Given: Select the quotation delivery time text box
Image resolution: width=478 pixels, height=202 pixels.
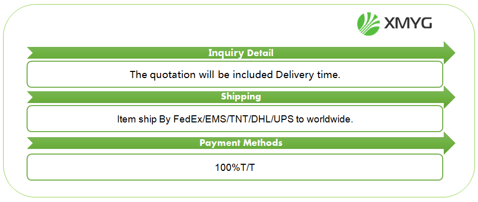Looking at the screenshot, I should click(235, 74).
